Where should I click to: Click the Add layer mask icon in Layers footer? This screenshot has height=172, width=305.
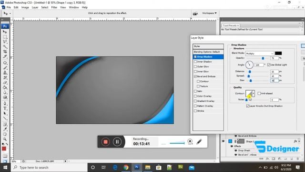pos(273,159)
